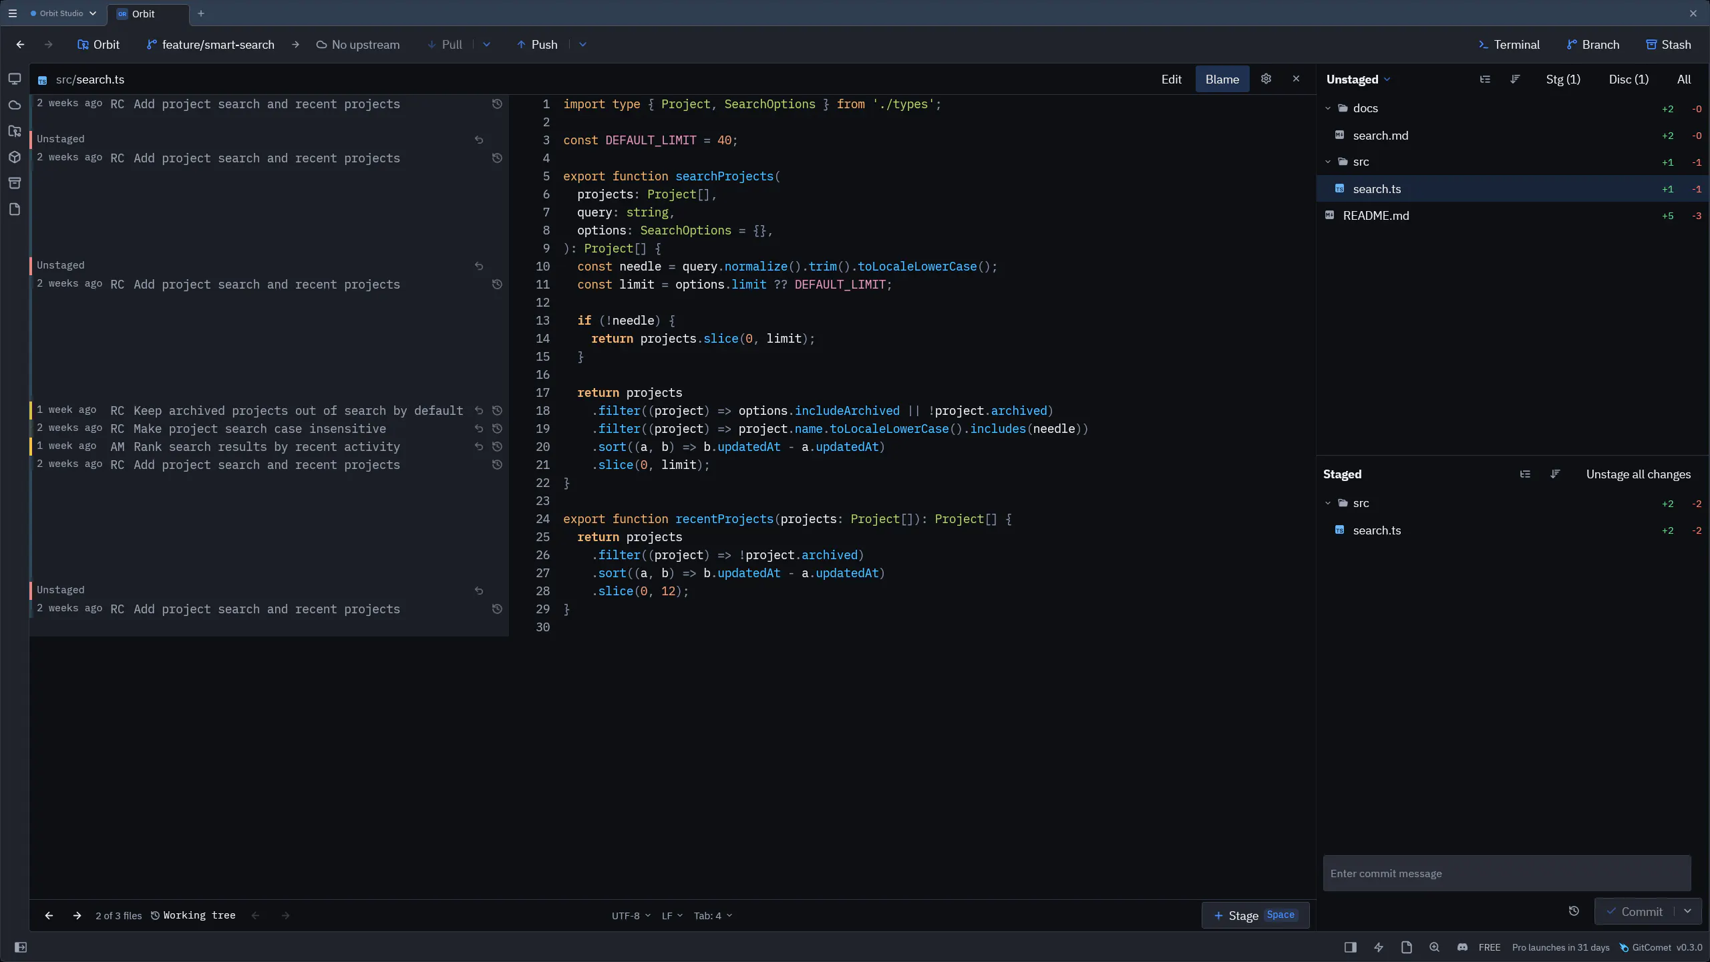Open the Commit button dropdown arrow
1710x962 pixels.
[x=1687, y=911]
